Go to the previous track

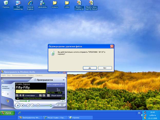pos(28,105)
